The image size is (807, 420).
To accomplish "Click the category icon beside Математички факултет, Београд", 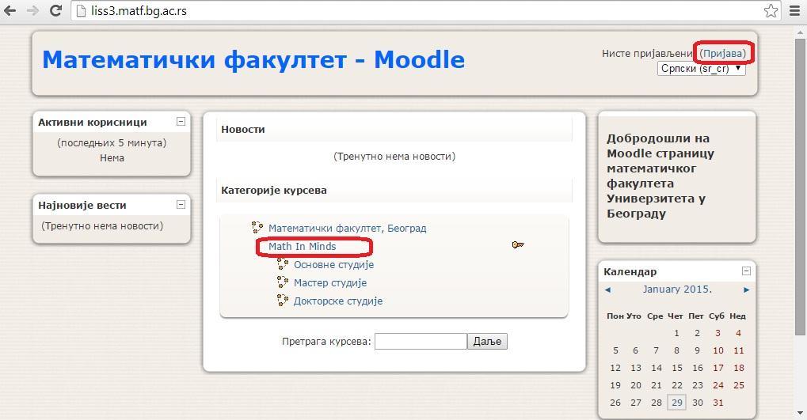I will pos(257,227).
